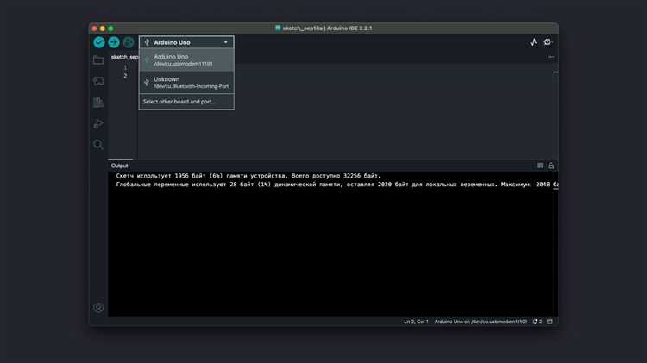This screenshot has height=363, width=647.
Task: Switch to the sketch_sep18a editor tab
Action: 124,57
